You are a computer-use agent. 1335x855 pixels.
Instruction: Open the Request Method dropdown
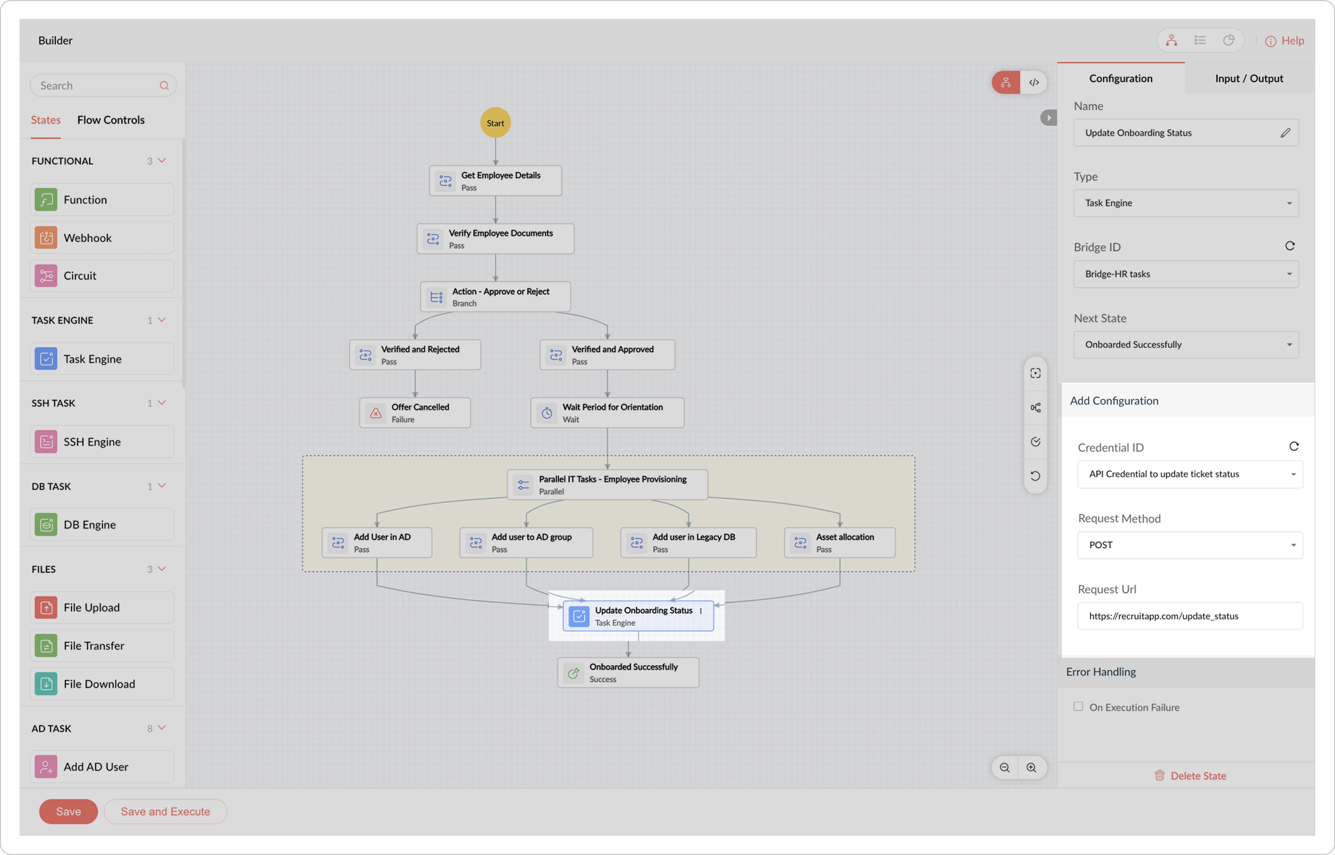tap(1190, 545)
